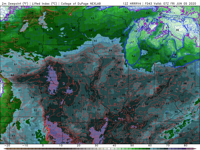This screenshot has height=150, width=200.
Task: Click the "12Z HRRRV4" model run label
Action: pyautogui.click(x=132, y=3)
